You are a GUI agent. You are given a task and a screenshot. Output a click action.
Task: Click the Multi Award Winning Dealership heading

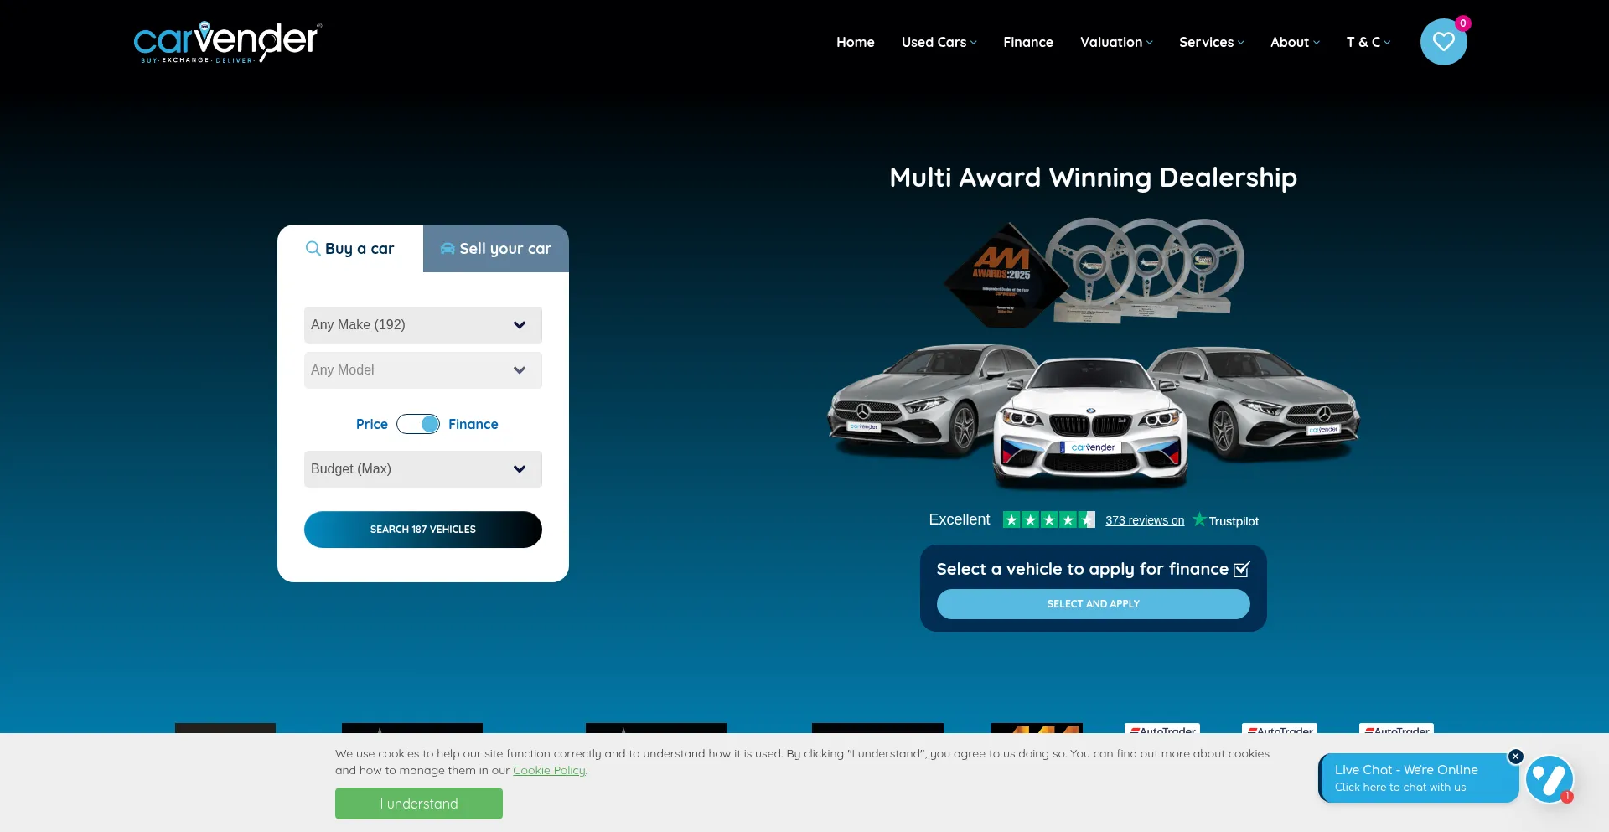(1094, 178)
